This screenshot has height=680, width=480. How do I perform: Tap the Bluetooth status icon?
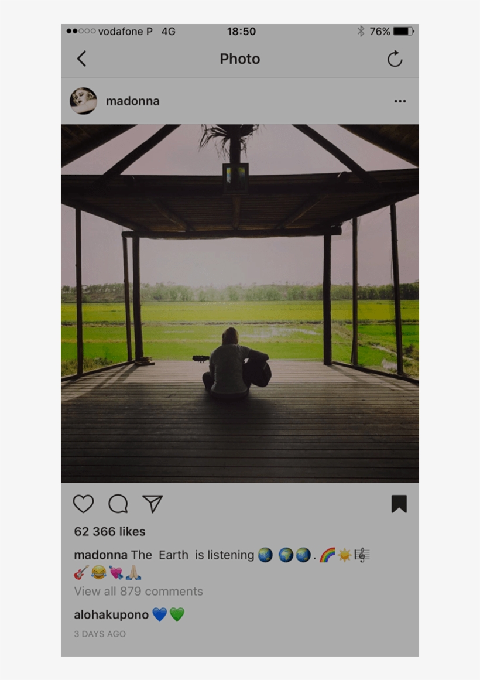click(x=361, y=31)
